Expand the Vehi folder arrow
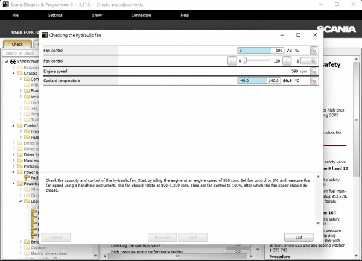Screen dimensions: 362x261 (x=21, y=96)
